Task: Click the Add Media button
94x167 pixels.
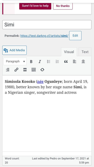Action: (15, 50)
